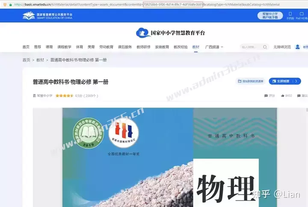
Task: Select the 教材 nav tab
Action: pyautogui.click(x=195, y=47)
